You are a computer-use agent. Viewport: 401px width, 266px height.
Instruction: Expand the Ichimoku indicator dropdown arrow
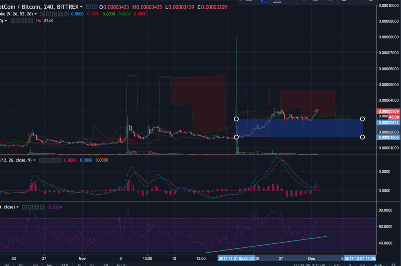(36, 14)
